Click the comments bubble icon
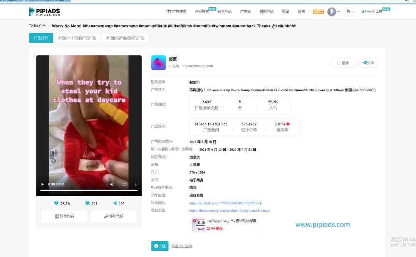 [x=87, y=203]
